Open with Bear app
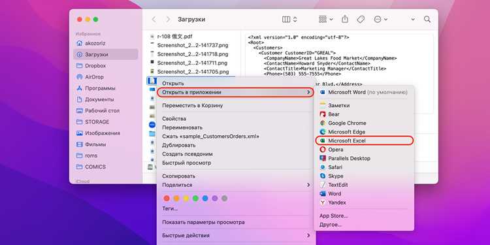 click(x=364, y=114)
